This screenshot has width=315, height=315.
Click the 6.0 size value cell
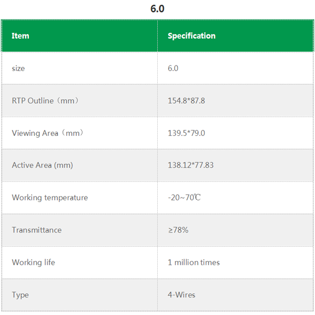pyautogui.click(x=173, y=68)
